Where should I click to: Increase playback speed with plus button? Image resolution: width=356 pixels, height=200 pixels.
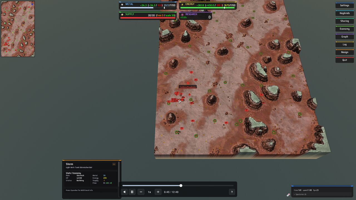(x=158, y=192)
